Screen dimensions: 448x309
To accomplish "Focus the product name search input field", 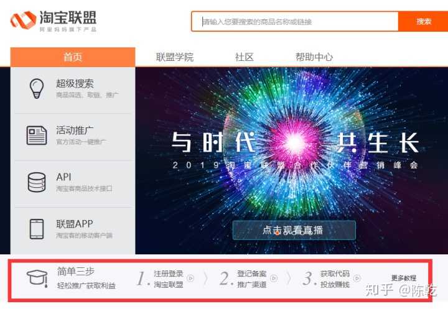I will (294, 21).
